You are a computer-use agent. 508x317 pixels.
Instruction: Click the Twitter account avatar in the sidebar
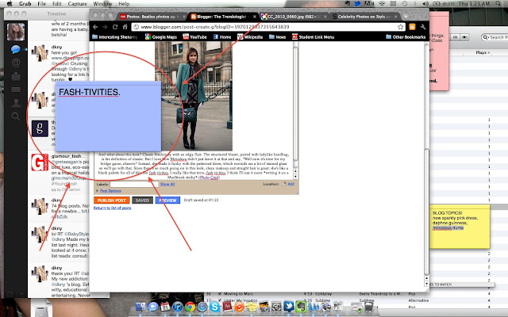point(16,32)
